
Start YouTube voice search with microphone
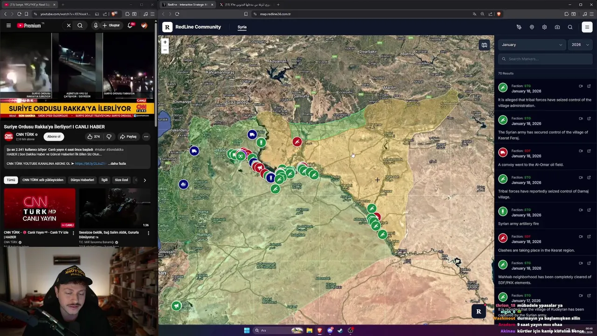[96, 25]
